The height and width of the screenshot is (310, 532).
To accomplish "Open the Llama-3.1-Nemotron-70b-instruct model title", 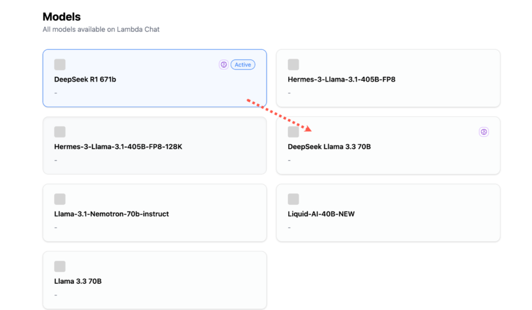I will (111, 214).
